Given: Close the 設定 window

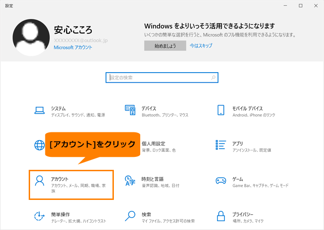Looking at the screenshot, I should [316, 6].
